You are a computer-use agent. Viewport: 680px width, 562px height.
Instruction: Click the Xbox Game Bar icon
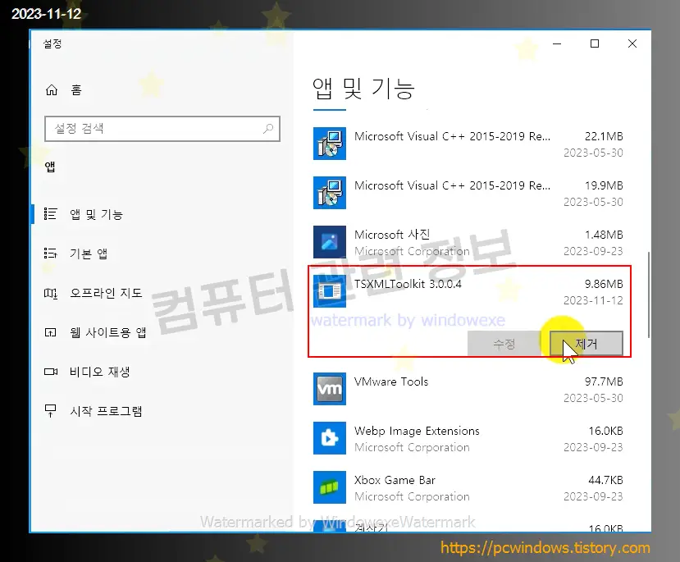(330, 487)
